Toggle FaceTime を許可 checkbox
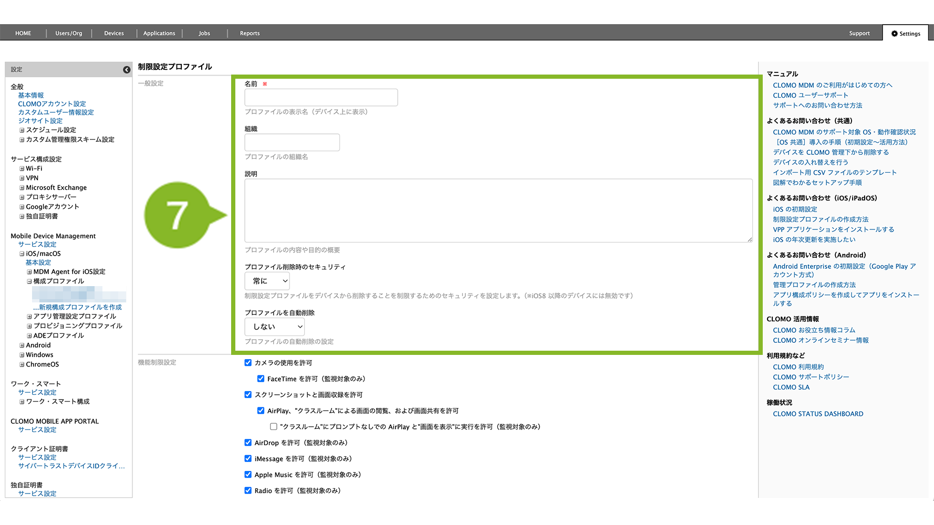This screenshot has height=525, width=934. tap(261, 379)
